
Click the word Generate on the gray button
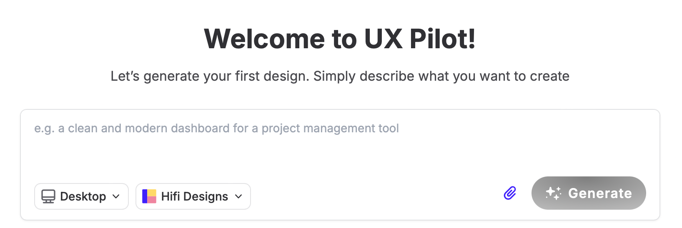click(600, 193)
